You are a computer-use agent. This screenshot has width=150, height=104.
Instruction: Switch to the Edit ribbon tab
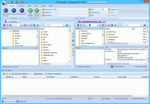pos(29,6)
